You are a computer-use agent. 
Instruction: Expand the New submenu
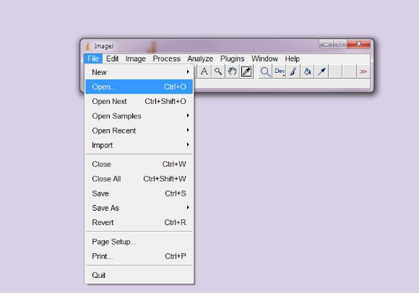point(139,72)
